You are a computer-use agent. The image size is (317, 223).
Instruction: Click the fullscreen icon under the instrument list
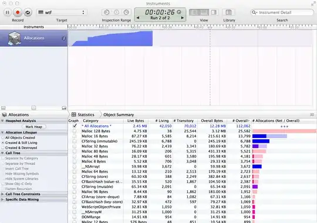coord(64,108)
